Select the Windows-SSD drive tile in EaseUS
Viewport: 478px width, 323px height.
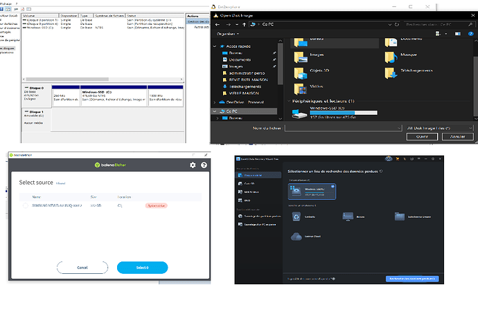click(x=312, y=192)
